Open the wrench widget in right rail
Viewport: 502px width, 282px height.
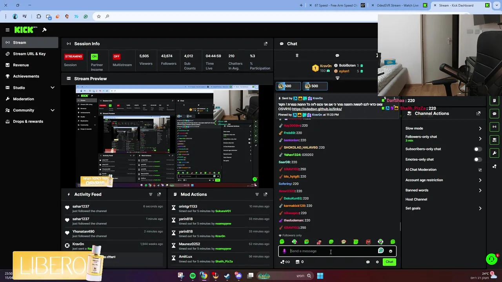495,153
